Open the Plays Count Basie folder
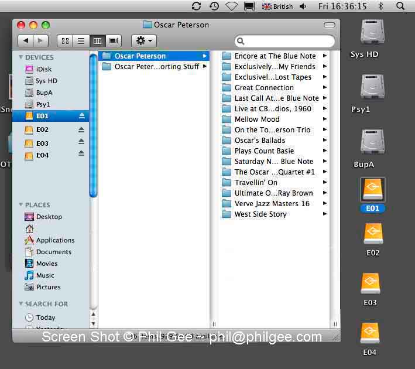 (x=274, y=151)
